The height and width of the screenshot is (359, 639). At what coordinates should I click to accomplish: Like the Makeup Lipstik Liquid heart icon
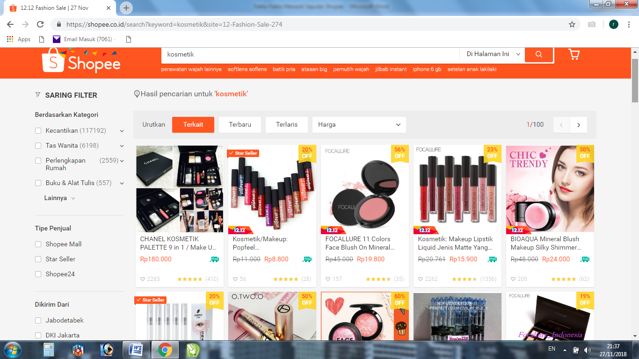tap(421, 279)
